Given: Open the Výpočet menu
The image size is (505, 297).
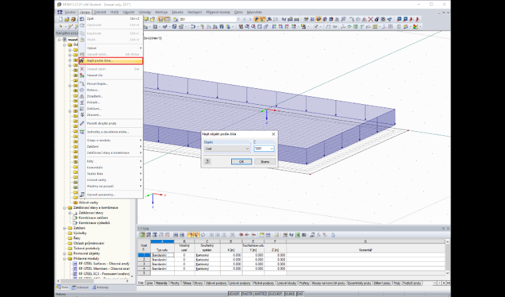Looking at the screenshot, I should click(128, 12).
